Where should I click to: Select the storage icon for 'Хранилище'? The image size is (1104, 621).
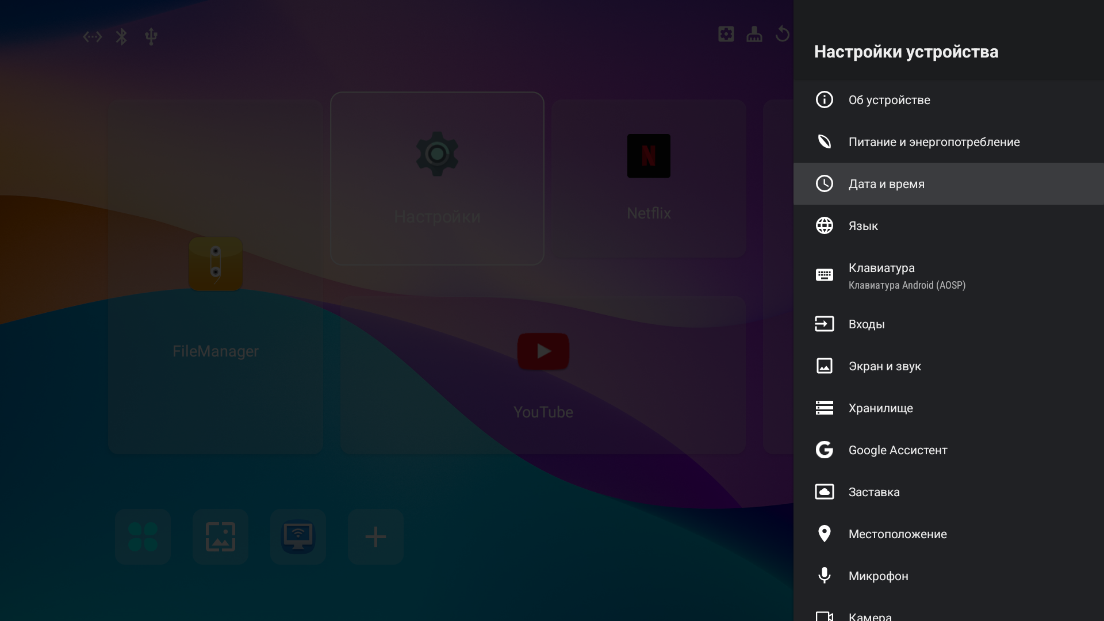(x=824, y=408)
